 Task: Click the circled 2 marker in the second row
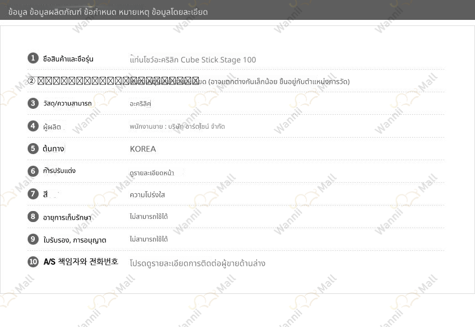click(x=31, y=81)
